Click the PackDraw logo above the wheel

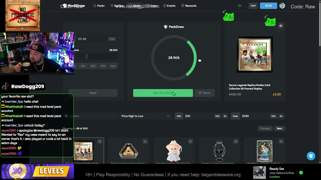pyautogui.click(x=174, y=27)
